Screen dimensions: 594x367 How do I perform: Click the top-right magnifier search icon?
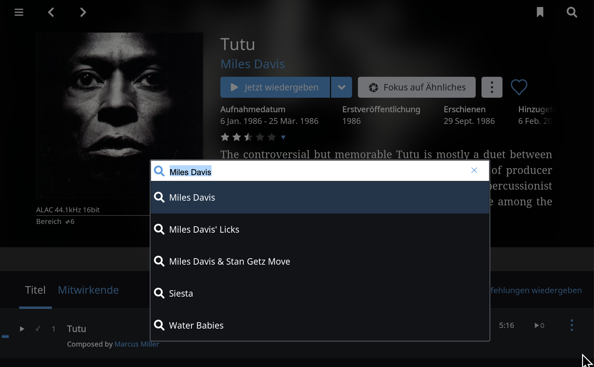click(x=572, y=12)
